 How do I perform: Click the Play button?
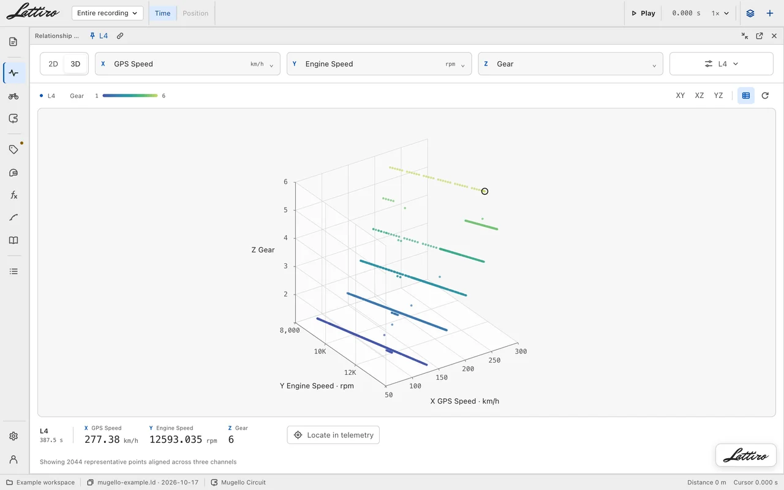click(643, 13)
